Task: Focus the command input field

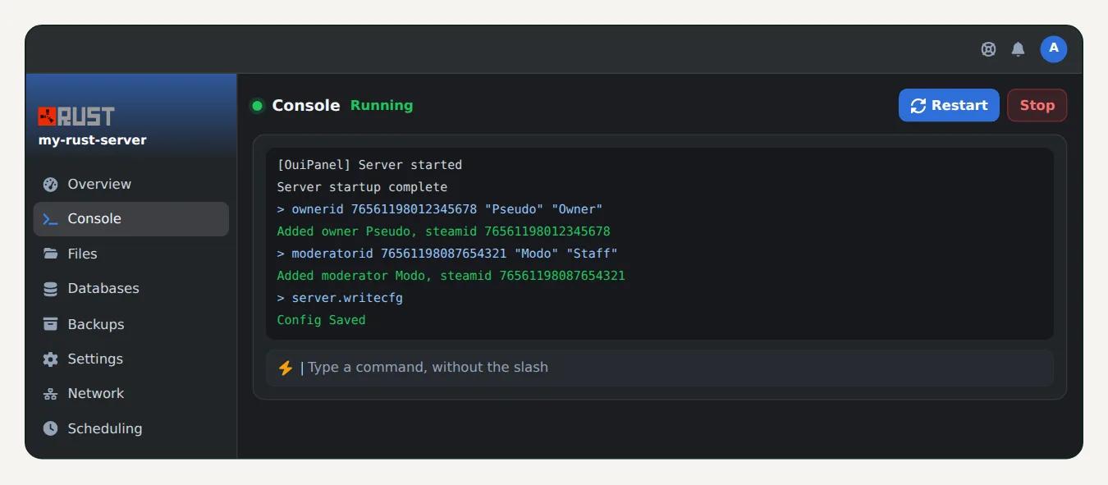Action: [x=660, y=368]
